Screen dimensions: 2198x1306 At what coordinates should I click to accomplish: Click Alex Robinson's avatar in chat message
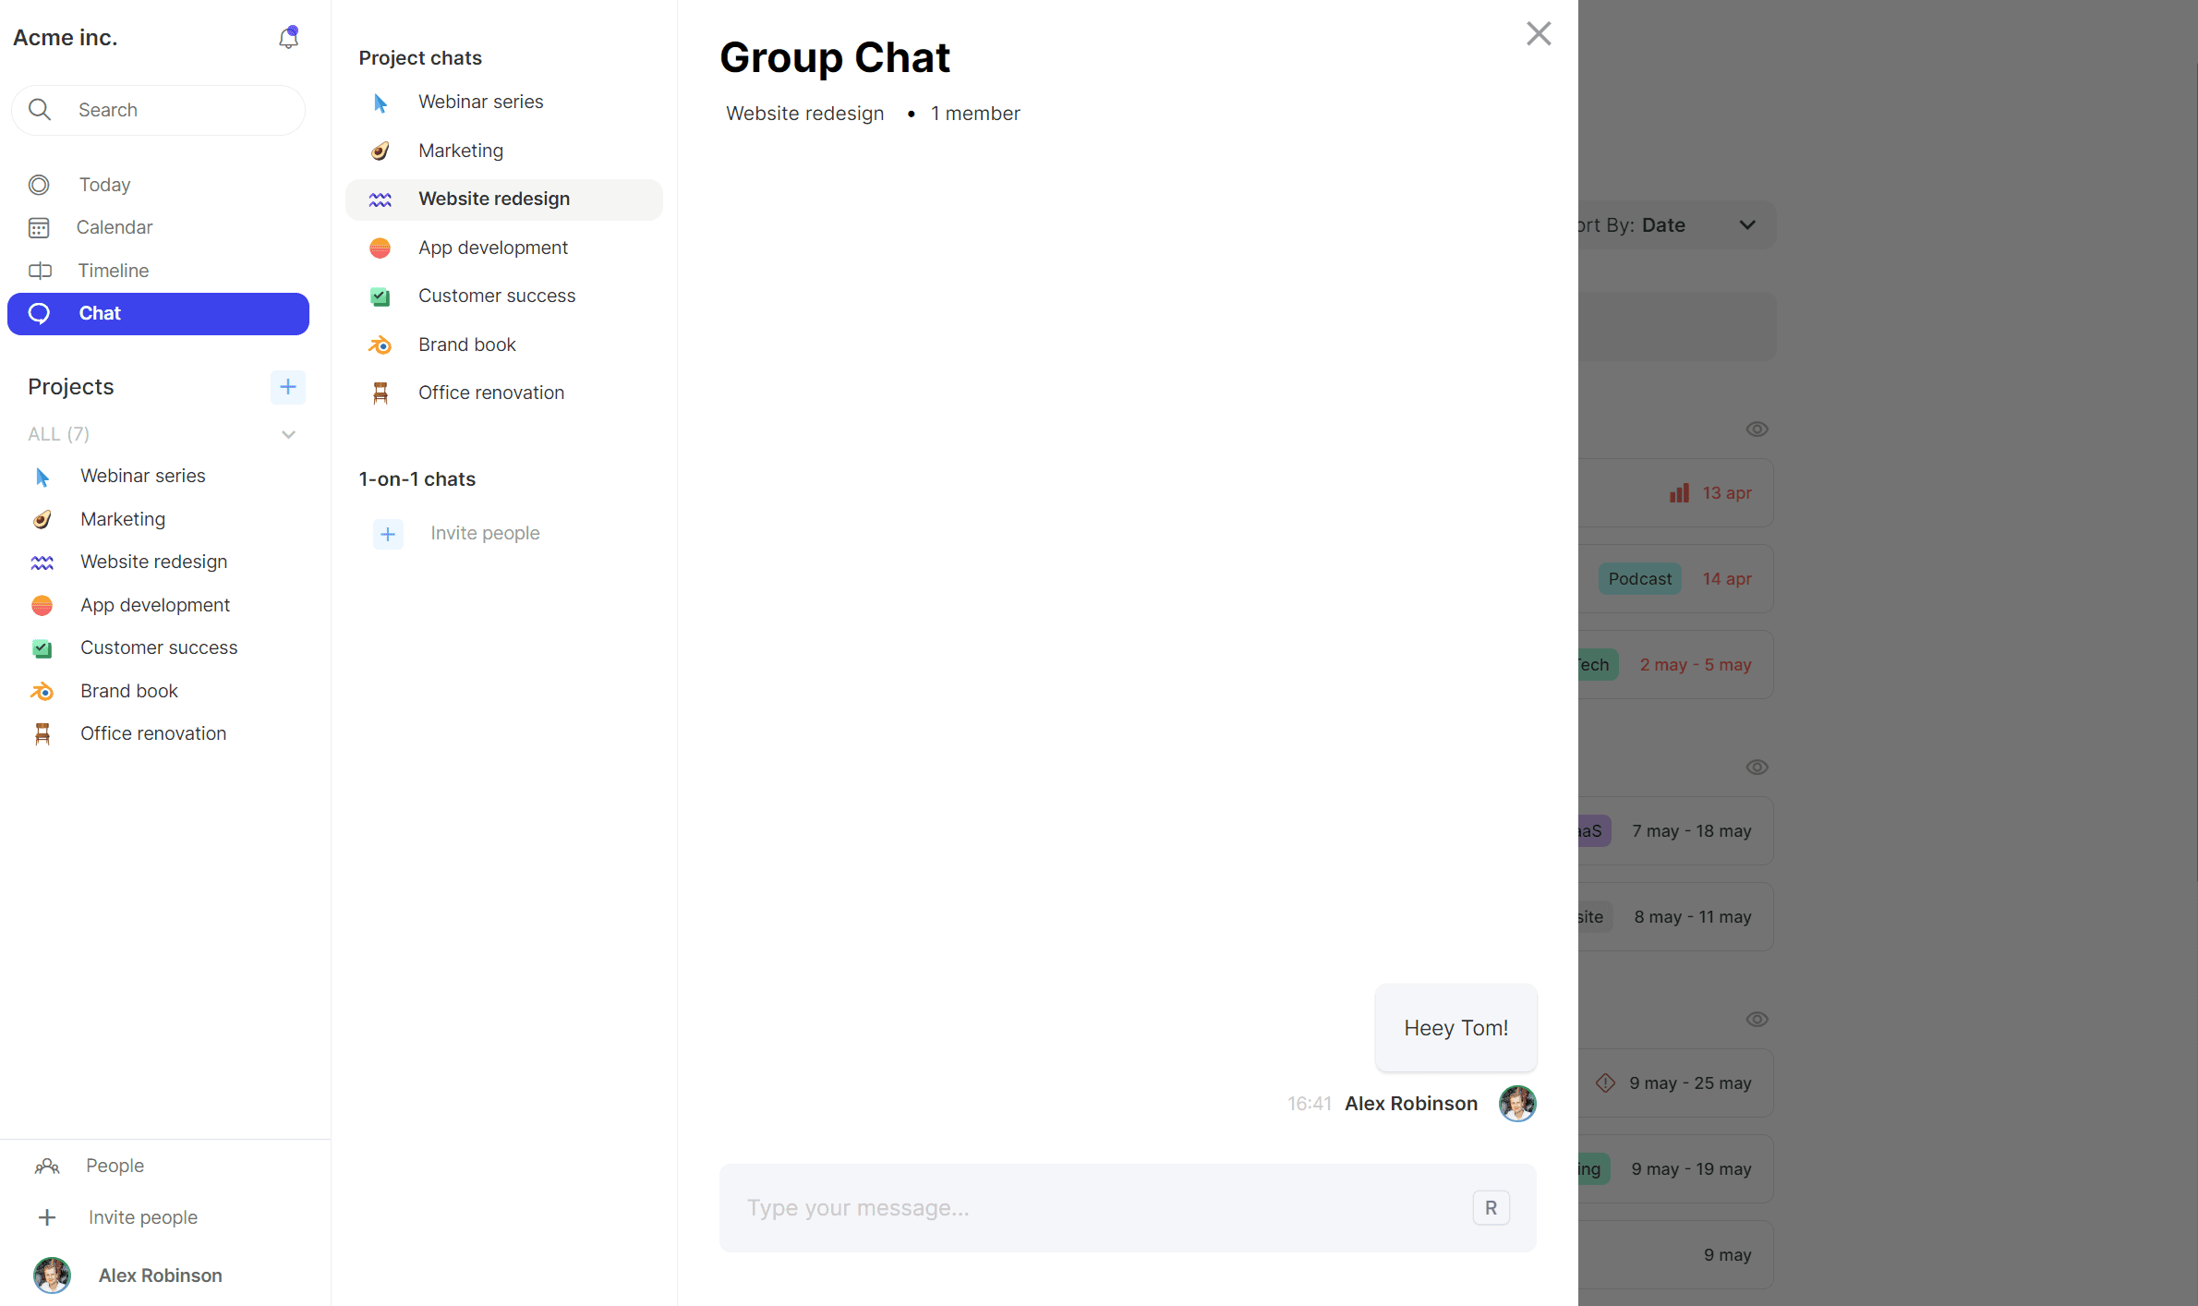coord(1516,1104)
